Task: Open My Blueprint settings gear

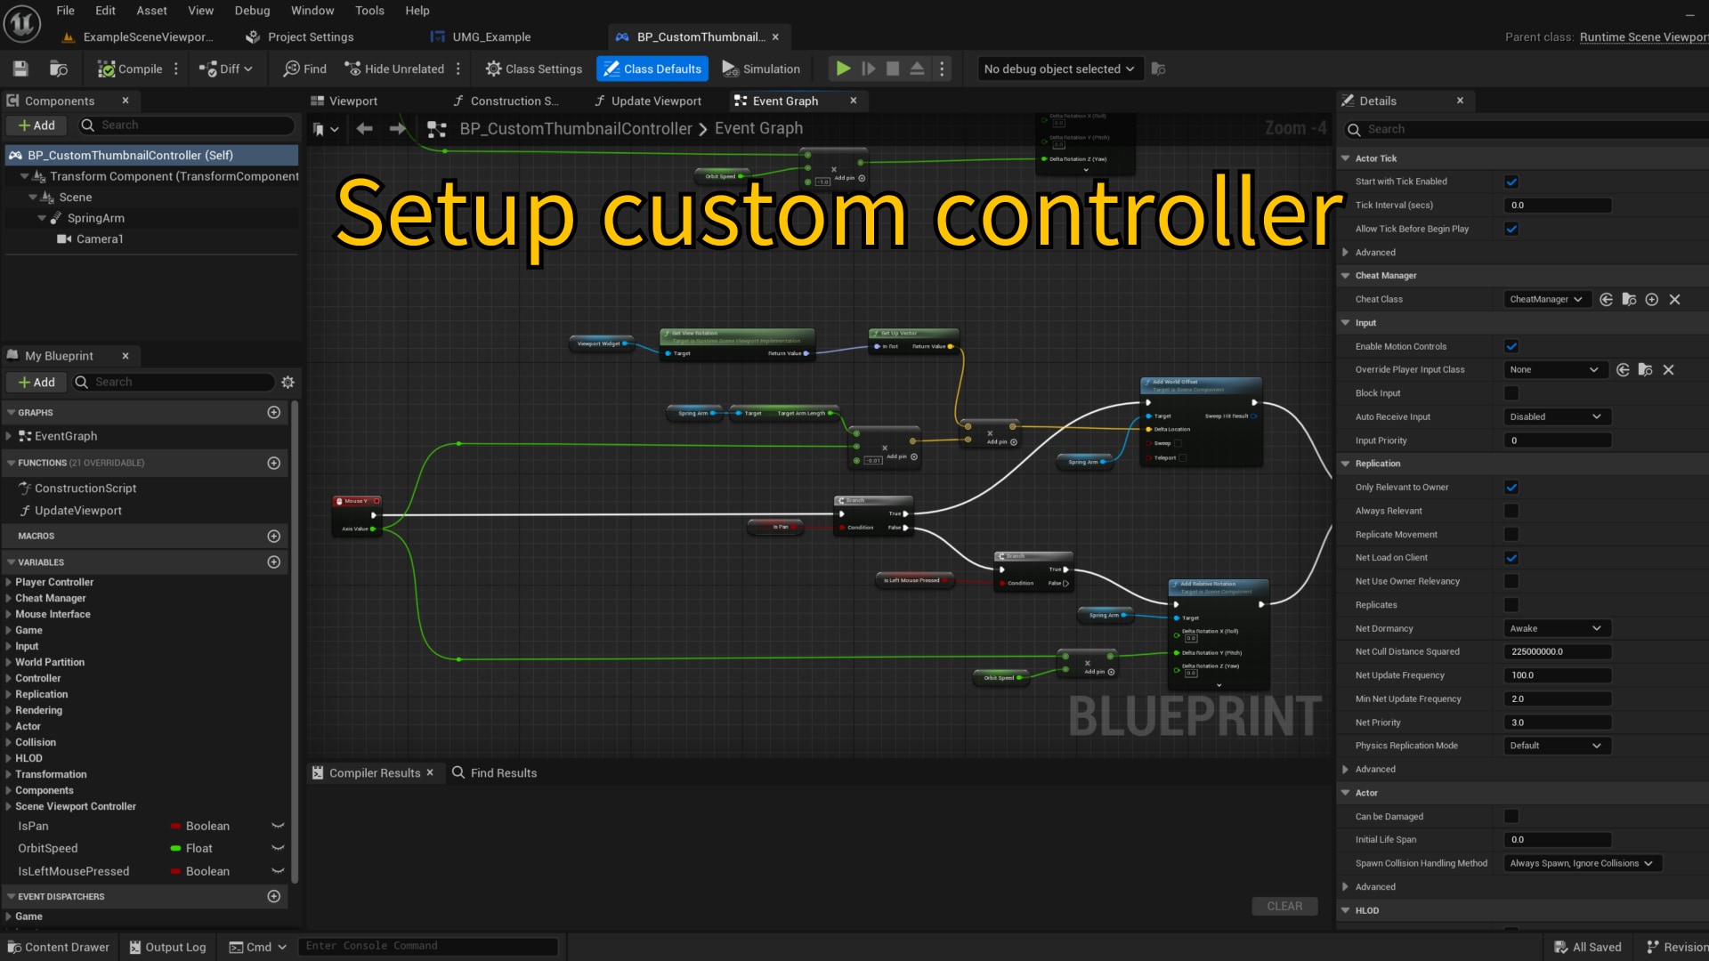Action: 288,382
